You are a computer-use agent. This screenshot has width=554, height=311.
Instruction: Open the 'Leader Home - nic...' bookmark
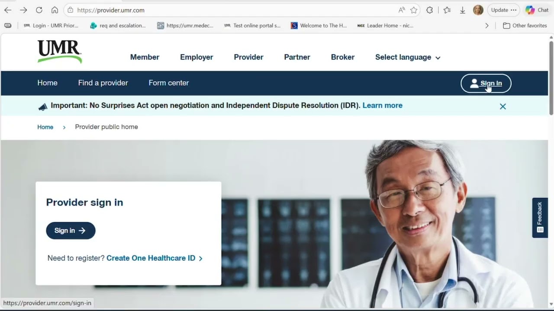coord(385,25)
